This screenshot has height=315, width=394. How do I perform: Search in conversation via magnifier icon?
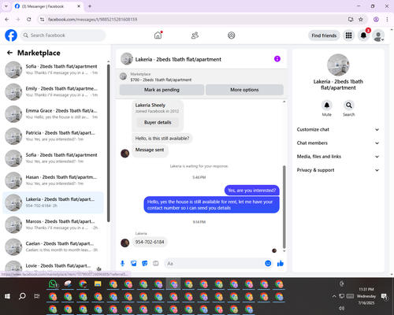click(x=349, y=106)
